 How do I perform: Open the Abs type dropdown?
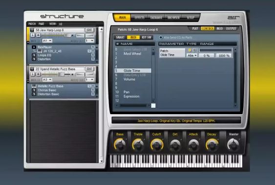(192, 55)
